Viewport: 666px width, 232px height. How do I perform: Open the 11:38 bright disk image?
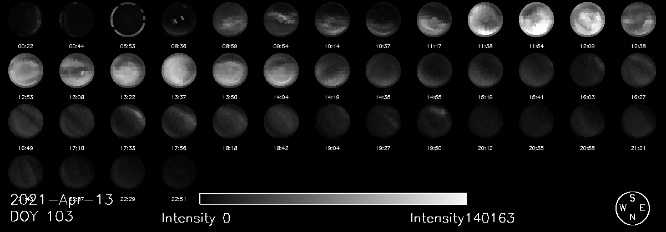[485, 19]
